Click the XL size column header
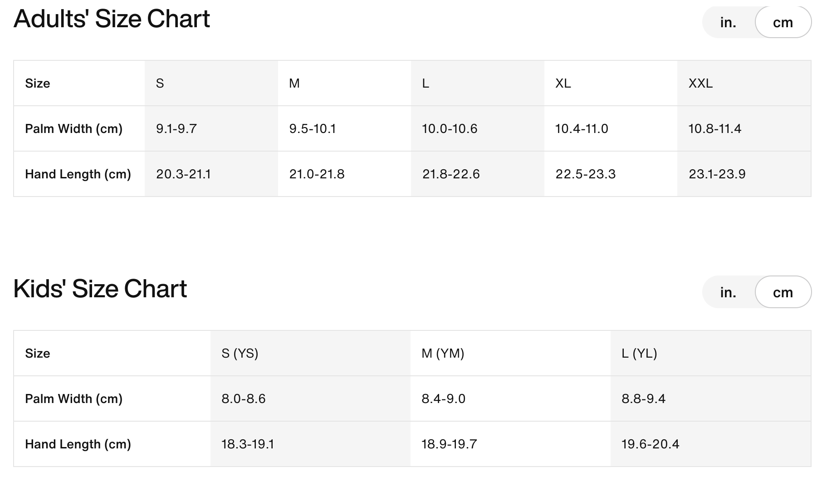 (563, 83)
